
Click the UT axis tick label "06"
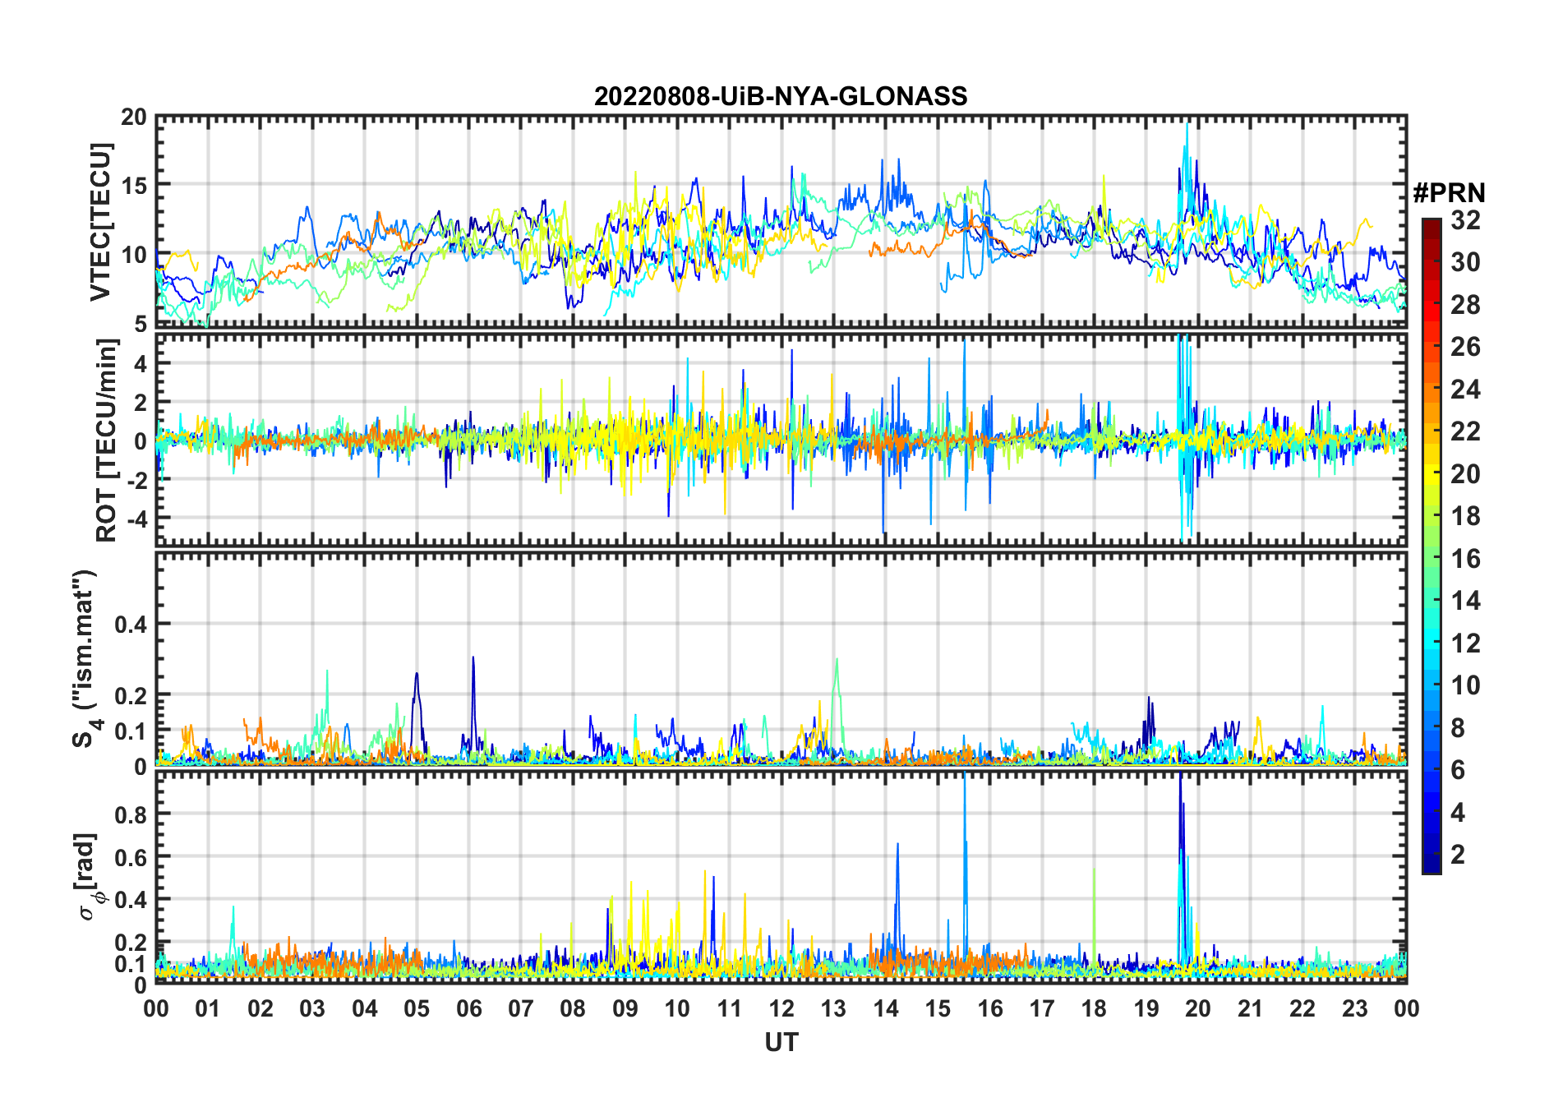click(x=468, y=1008)
